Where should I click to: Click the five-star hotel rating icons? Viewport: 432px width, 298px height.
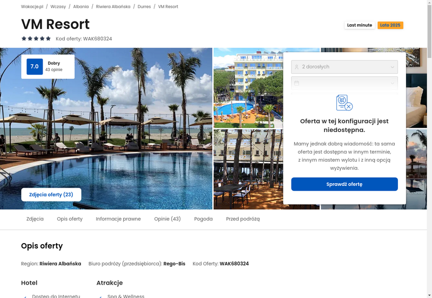(x=36, y=38)
